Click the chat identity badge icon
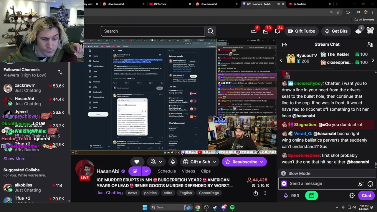Image resolution: width=377 pixels, height=212 pixels. pos(284,183)
